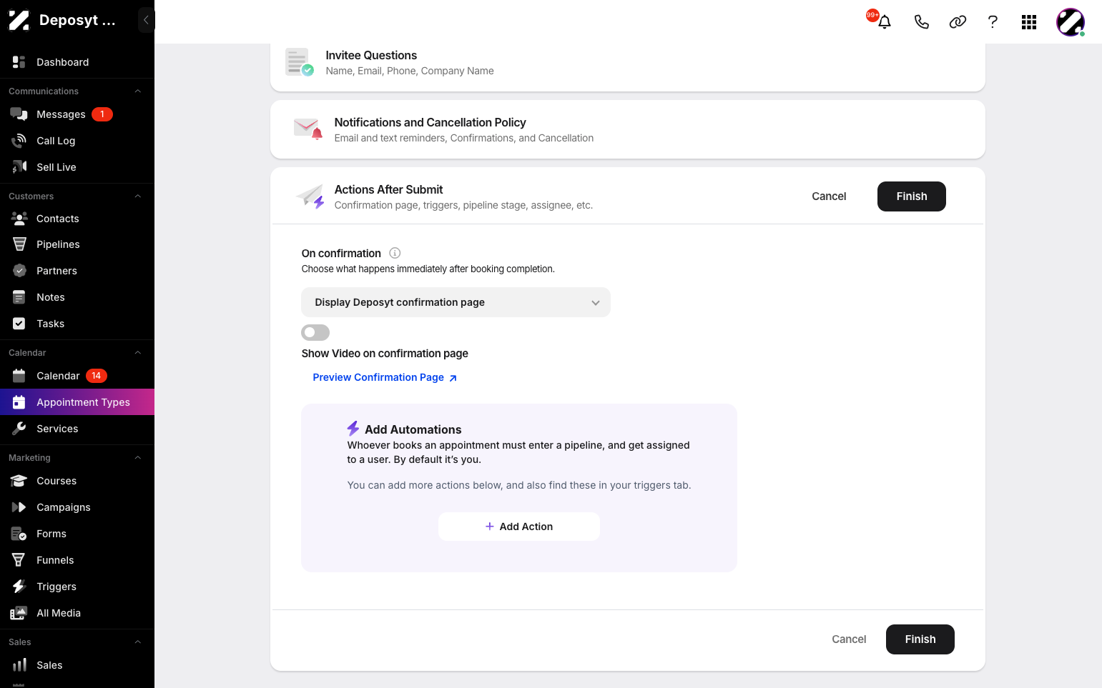This screenshot has height=688, width=1102.
Task: Click the Deposyt logo
Action: tap(19, 20)
